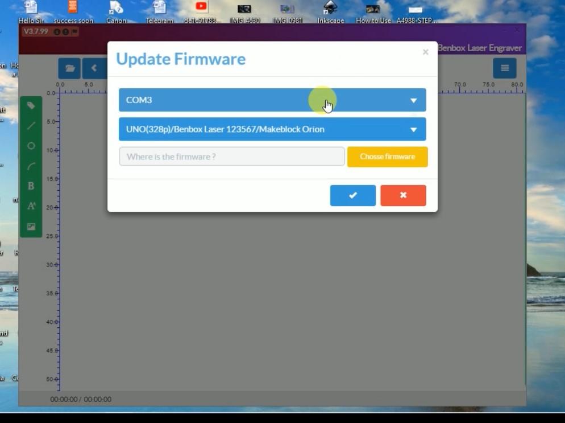Viewport: 565px width, 423px height.
Task: Click the 00:00:00 / 00:00:00 time status
Action: tap(81, 399)
